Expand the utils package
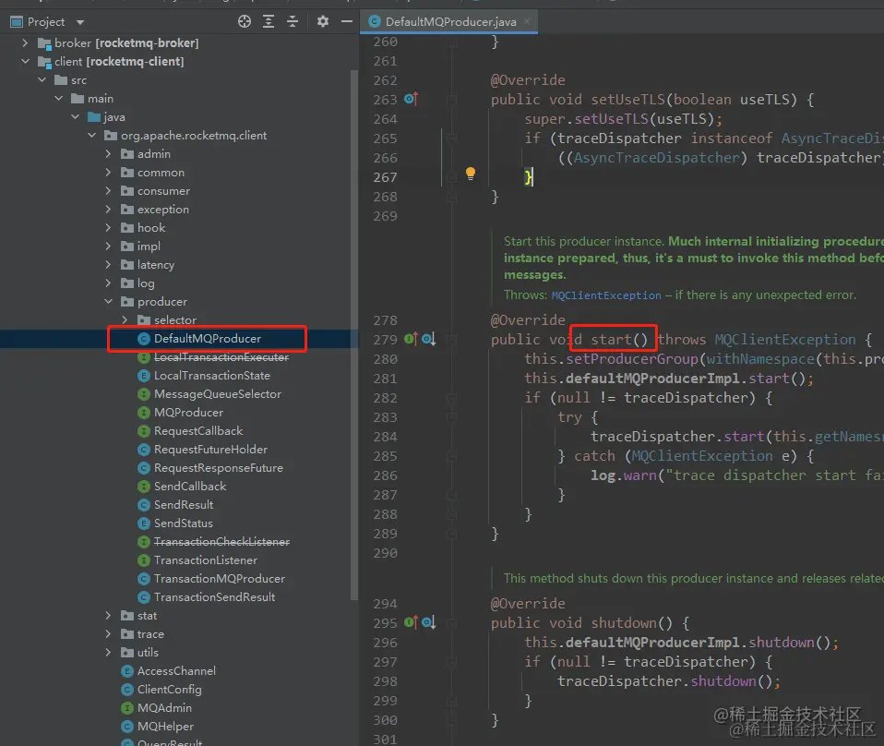Screen dimensions: 884x746 [108, 653]
